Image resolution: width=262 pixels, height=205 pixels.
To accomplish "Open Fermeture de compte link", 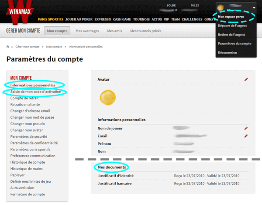I will [x=28, y=195].
